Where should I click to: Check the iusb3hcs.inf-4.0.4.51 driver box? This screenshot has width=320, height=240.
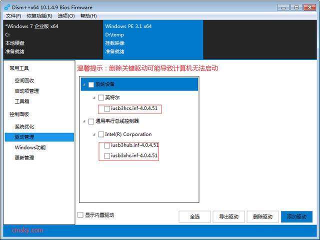coord(107,108)
